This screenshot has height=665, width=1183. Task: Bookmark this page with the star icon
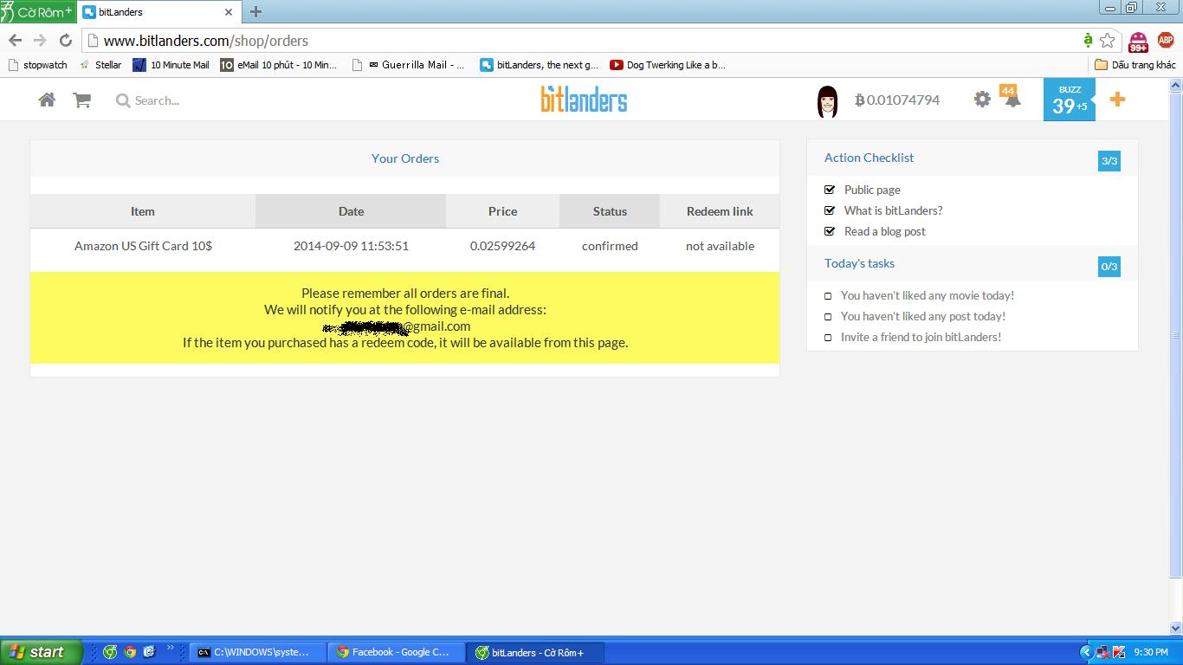(x=1108, y=41)
